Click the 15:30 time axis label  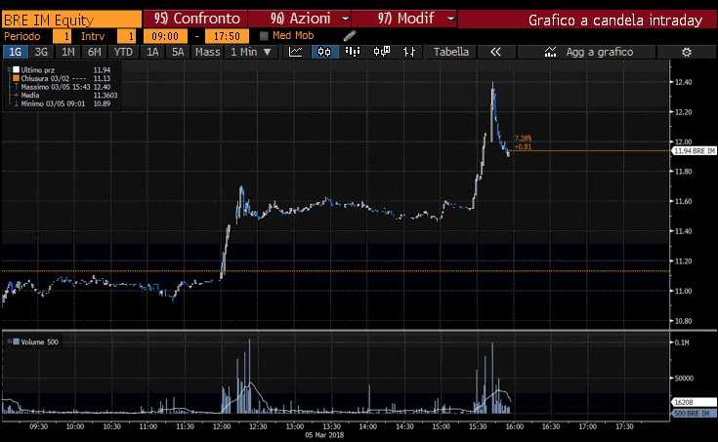478,426
